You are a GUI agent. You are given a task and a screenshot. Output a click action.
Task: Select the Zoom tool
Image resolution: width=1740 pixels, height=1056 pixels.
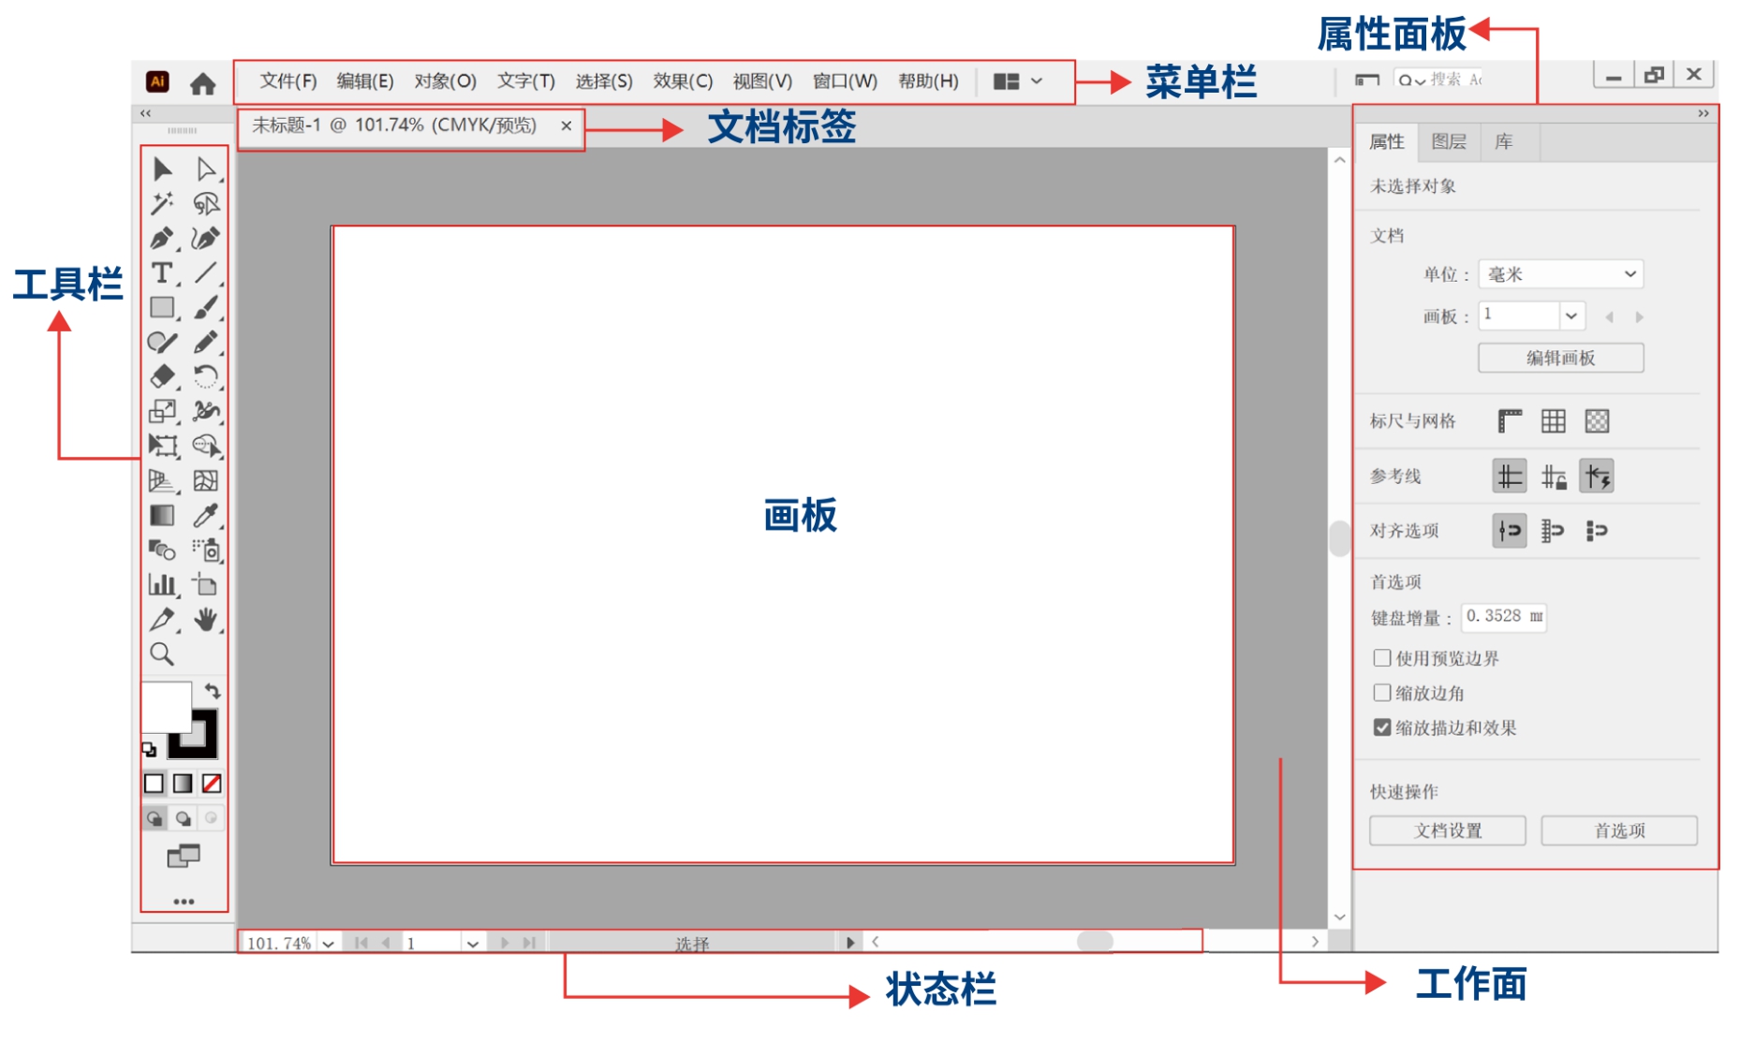[162, 653]
